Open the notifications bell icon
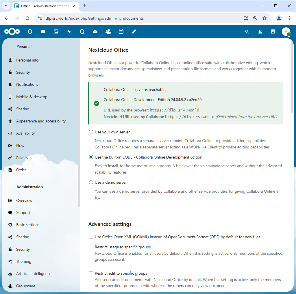This screenshot has width=296, height=294. pos(260,32)
